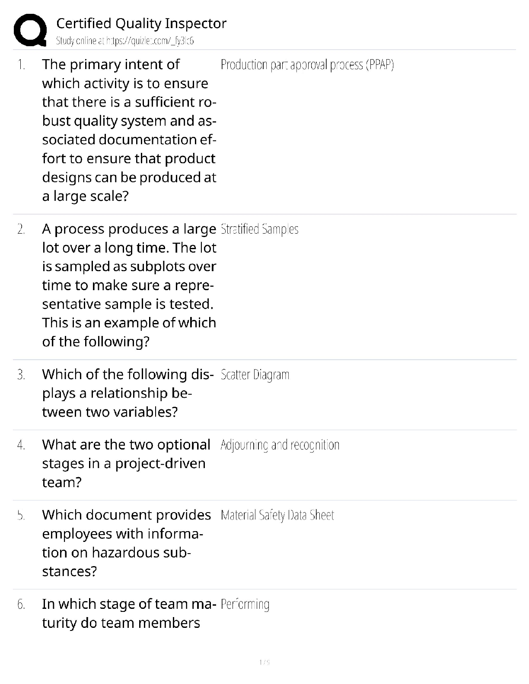The width and height of the screenshot is (529, 684).
Task: Select the question about hazardous substances document
Action: (126, 543)
